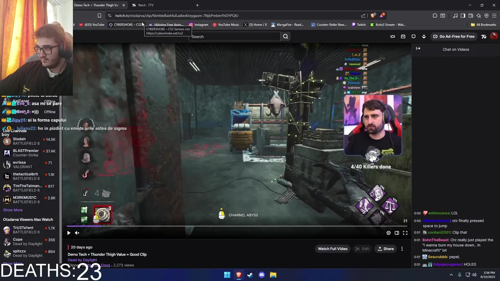Click Dead by Daylight game link below clip

[x=82, y=260]
